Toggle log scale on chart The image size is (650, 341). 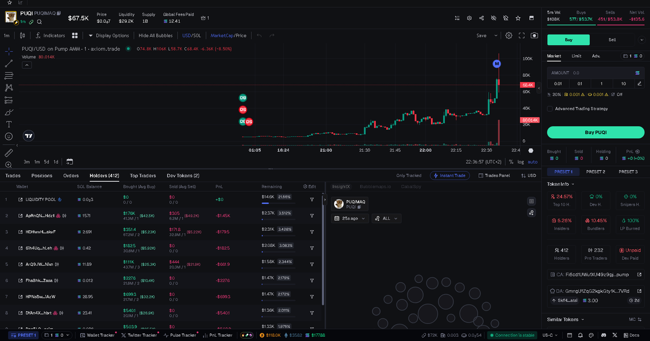(521, 162)
